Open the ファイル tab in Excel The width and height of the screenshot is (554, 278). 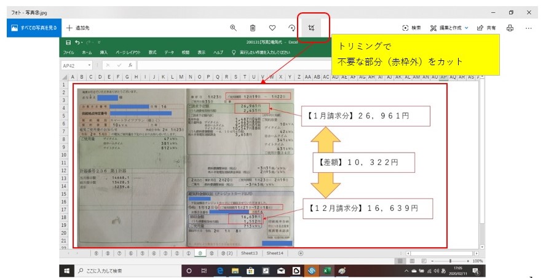click(x=68, y=52)
